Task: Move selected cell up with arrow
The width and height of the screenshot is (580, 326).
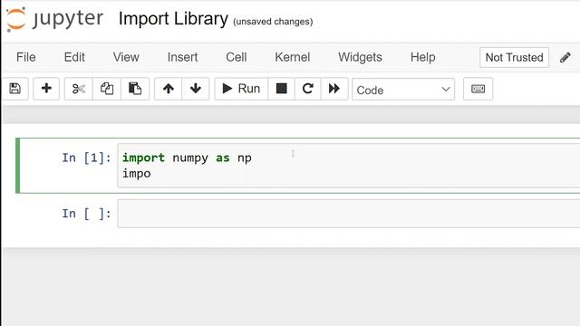Action: (x=169, y=89)
